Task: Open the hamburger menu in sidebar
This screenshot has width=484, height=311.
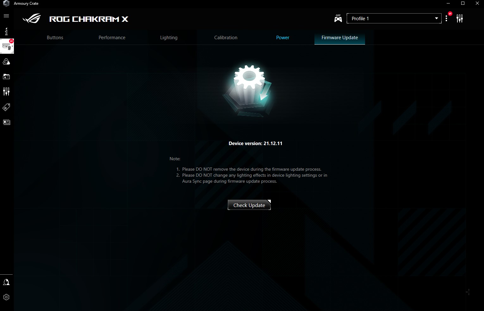Action: [x=6, y=16]
